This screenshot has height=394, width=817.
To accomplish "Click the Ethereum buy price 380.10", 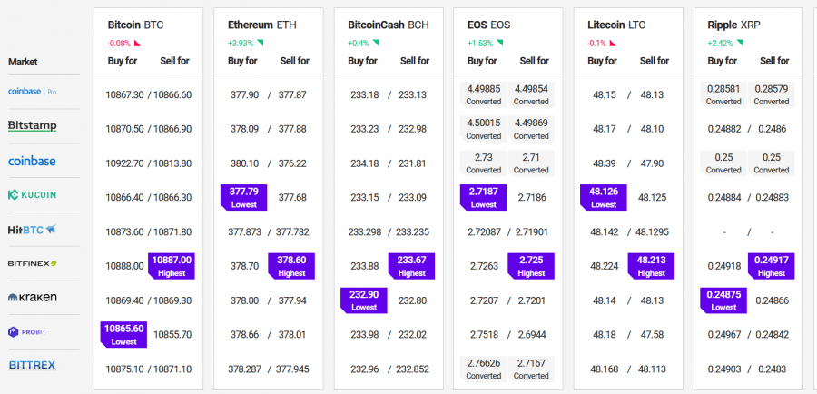I will [x=244, y=163].
